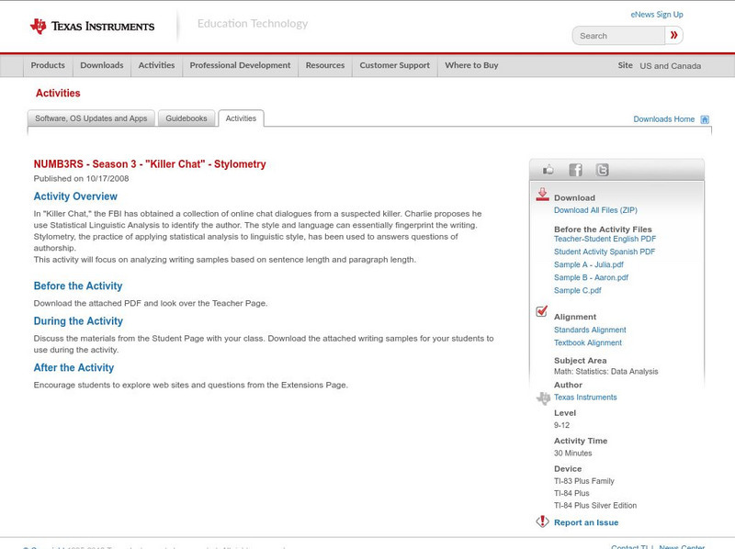Click the Alignment checkmark icon
The height and width of the screenshot is (549, 735).
pos(542,311)
